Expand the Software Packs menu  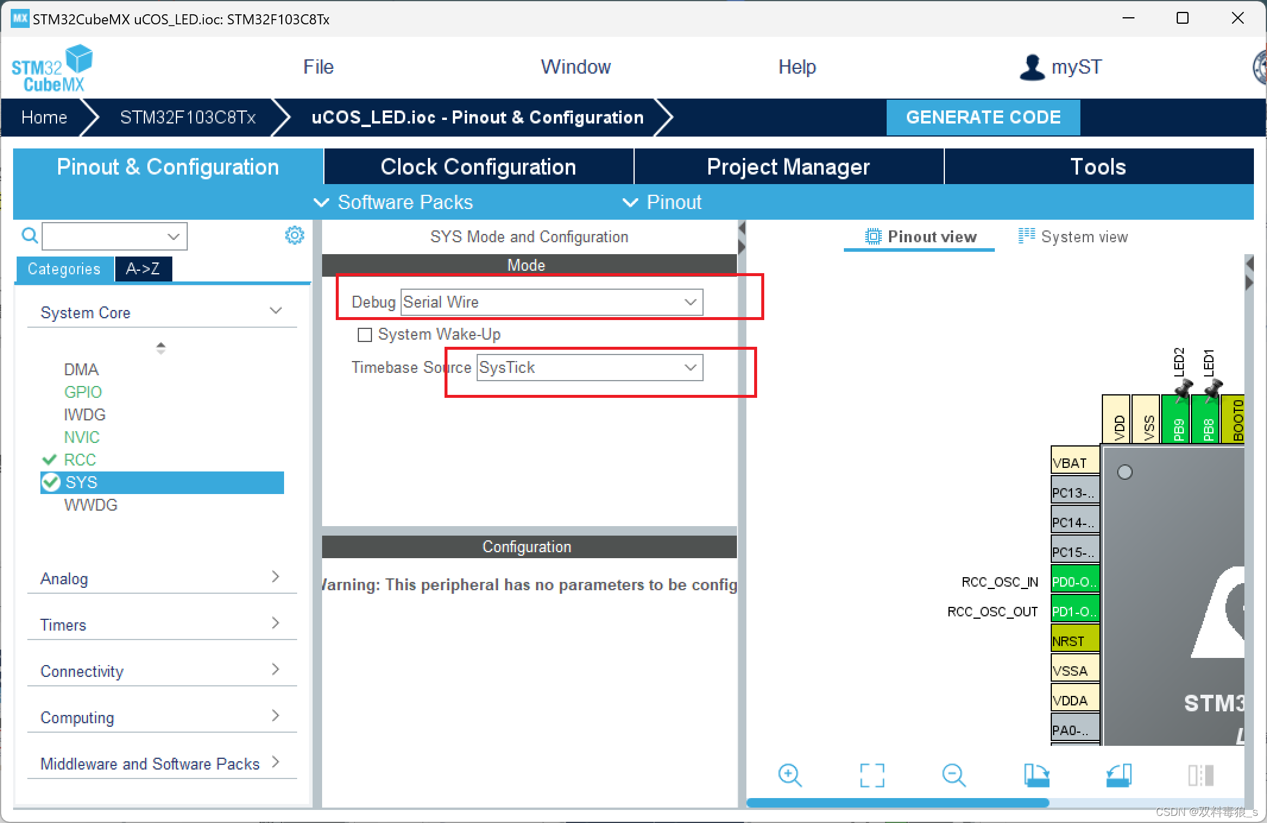(x=393, y=202)
